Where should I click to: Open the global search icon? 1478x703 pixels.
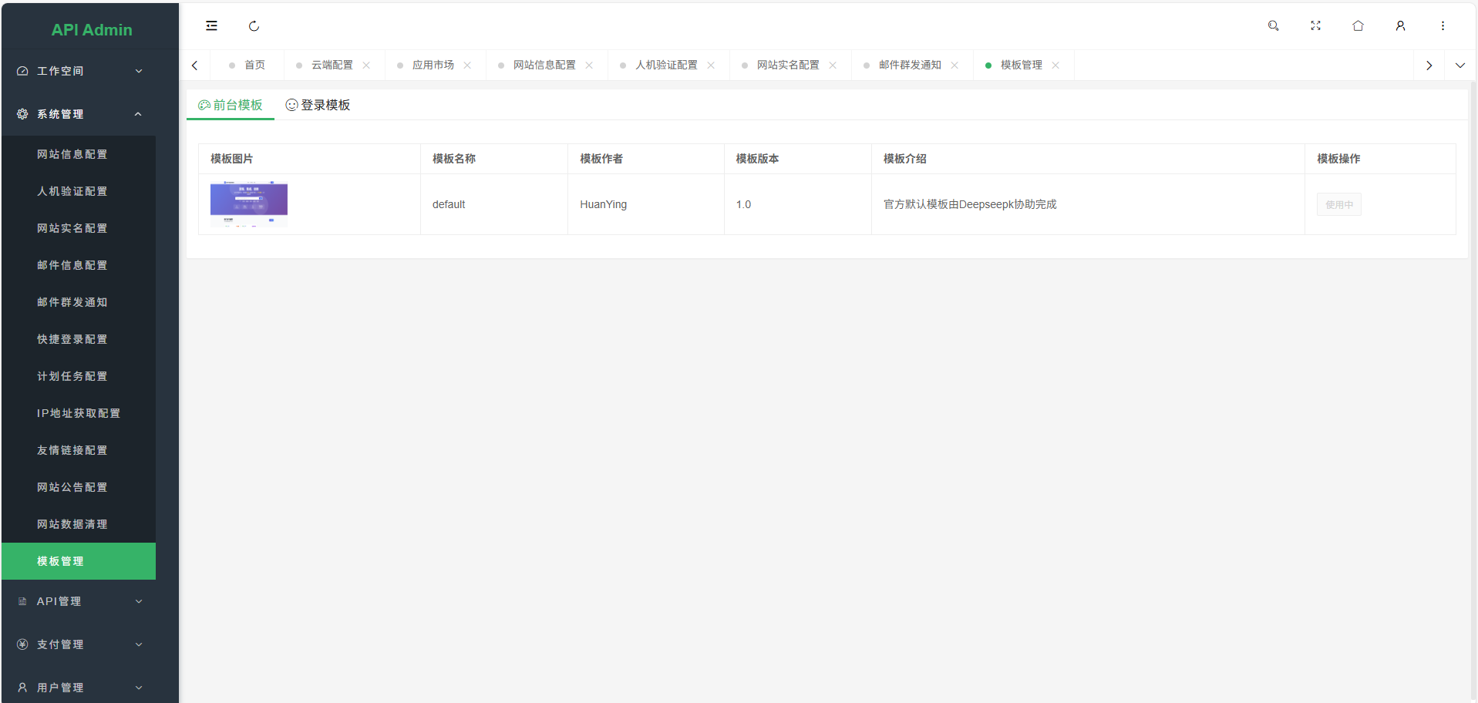1273,25
